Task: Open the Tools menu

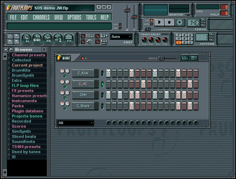Action: 91,17
